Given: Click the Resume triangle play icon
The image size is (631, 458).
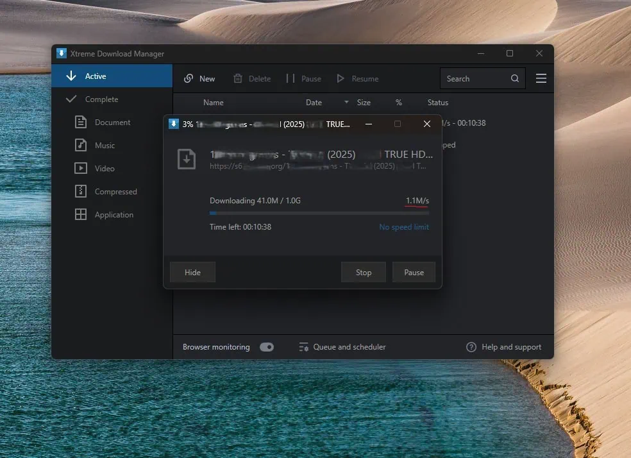Looking at the screenshot, I should (341, 78).
